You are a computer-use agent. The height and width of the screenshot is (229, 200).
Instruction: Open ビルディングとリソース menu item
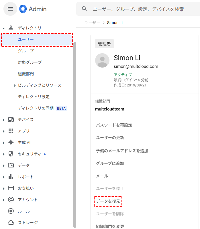40,85
